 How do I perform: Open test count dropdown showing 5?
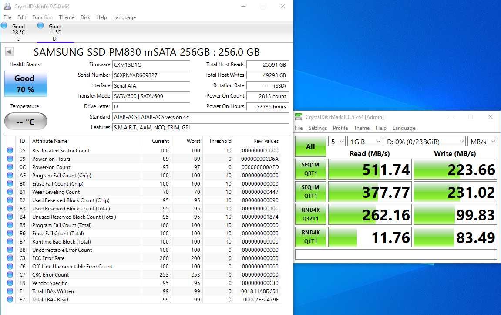[337, 142]
